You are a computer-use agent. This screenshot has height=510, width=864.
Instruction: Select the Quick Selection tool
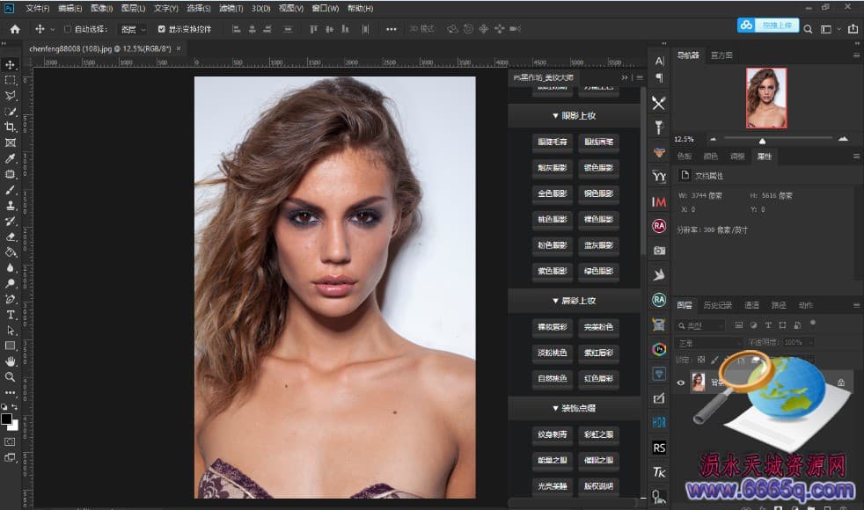(x=11, y=112)
